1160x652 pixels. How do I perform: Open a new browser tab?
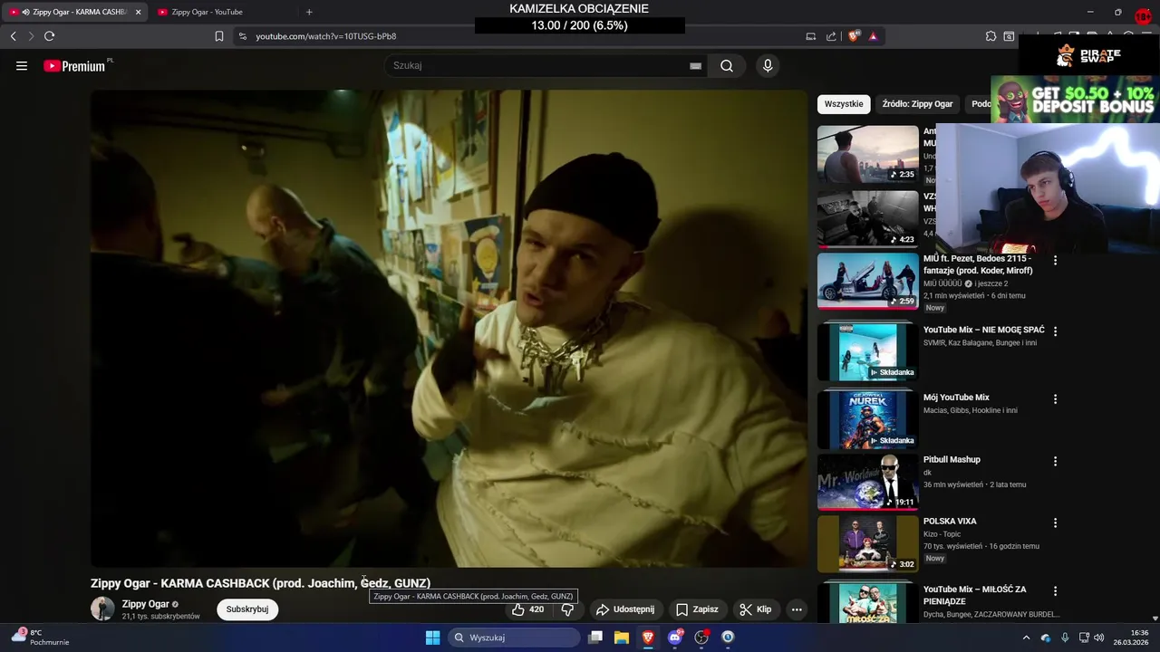click(x=309, y=12)
